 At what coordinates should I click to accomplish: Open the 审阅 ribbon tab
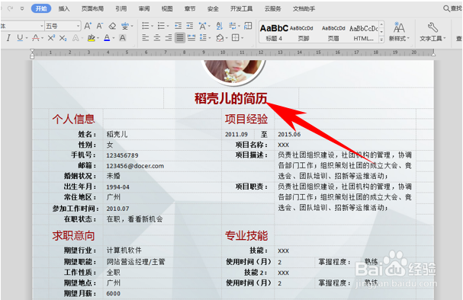[x=144, y=9]
